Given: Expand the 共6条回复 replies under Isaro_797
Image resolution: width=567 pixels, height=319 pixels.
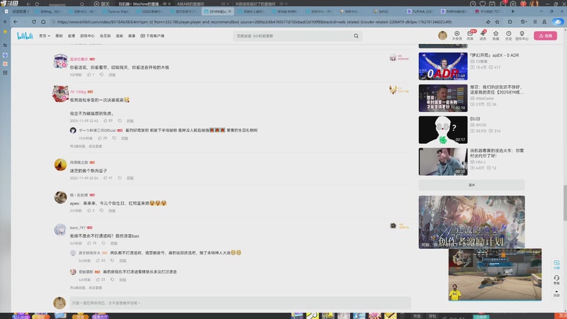Looking at the screenshot, I should tap(86, 288).
